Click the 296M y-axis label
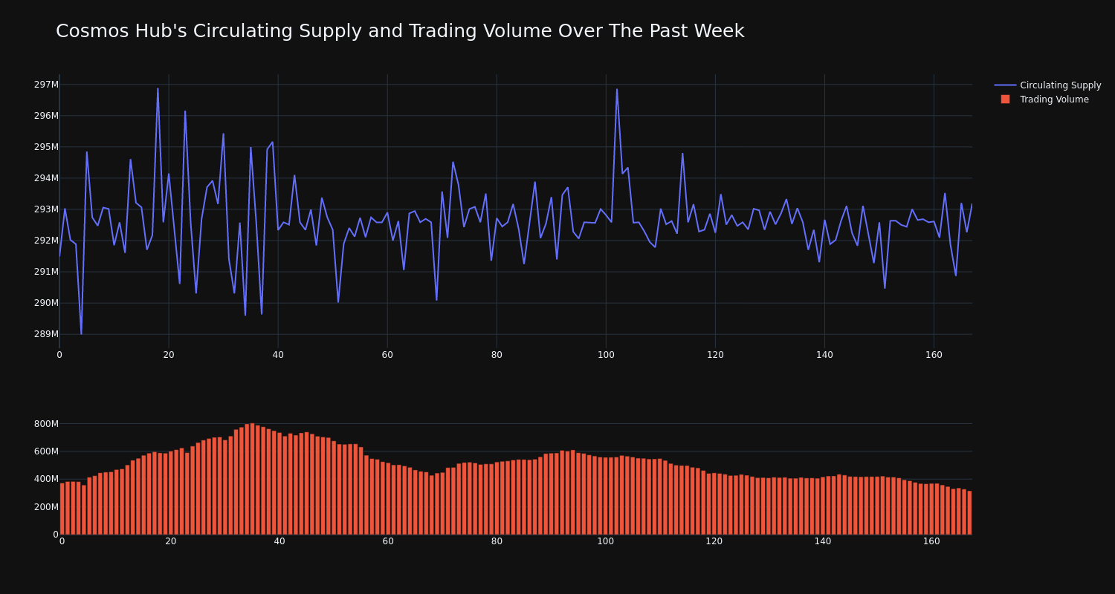This screenshot has width=1115, height=594. [46, 116]
